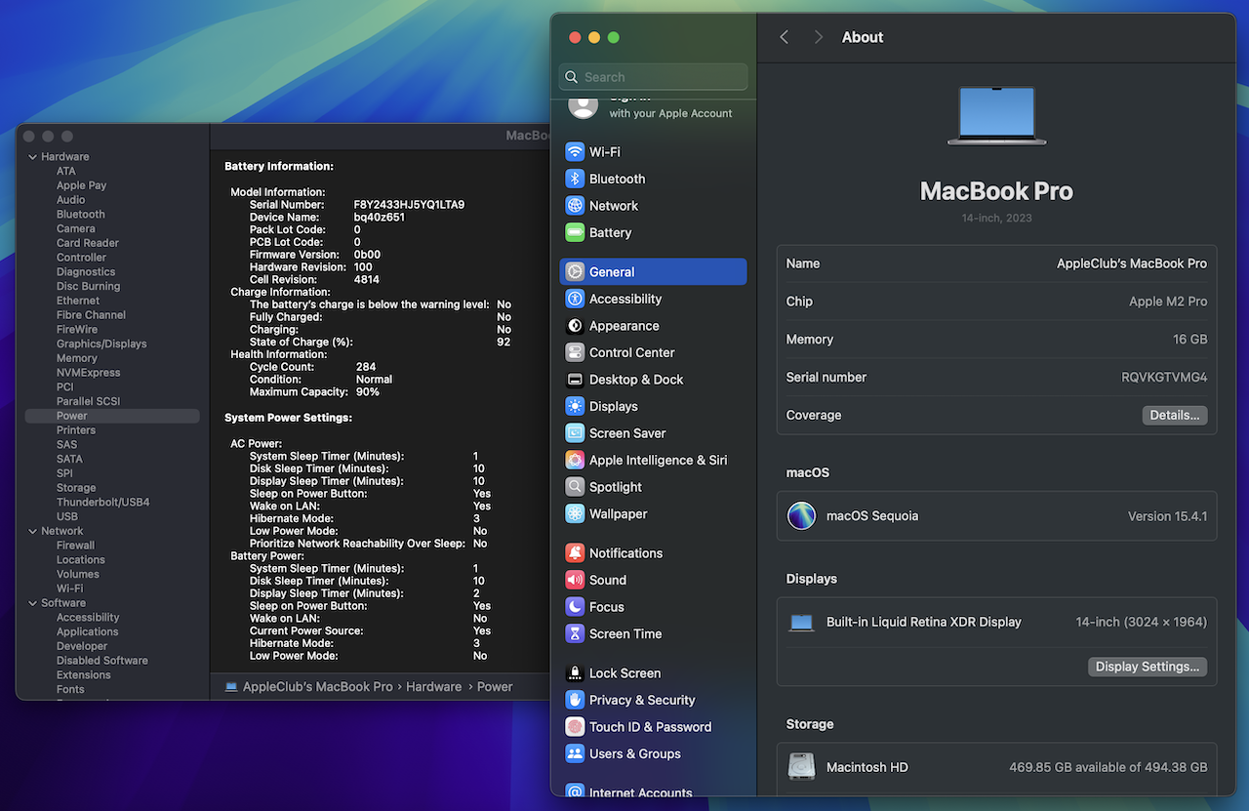This screenshot has height=811, width=1249.
Task: Click the AppleClub's MacBook Pro name field
Action: pos(1132,264)
